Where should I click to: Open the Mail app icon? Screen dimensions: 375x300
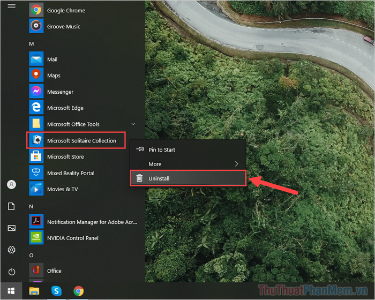pos(36,58)
